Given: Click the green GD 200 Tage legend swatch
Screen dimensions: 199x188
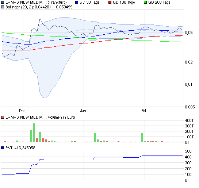Looking at the screenshot, I should tap(145, 2).
